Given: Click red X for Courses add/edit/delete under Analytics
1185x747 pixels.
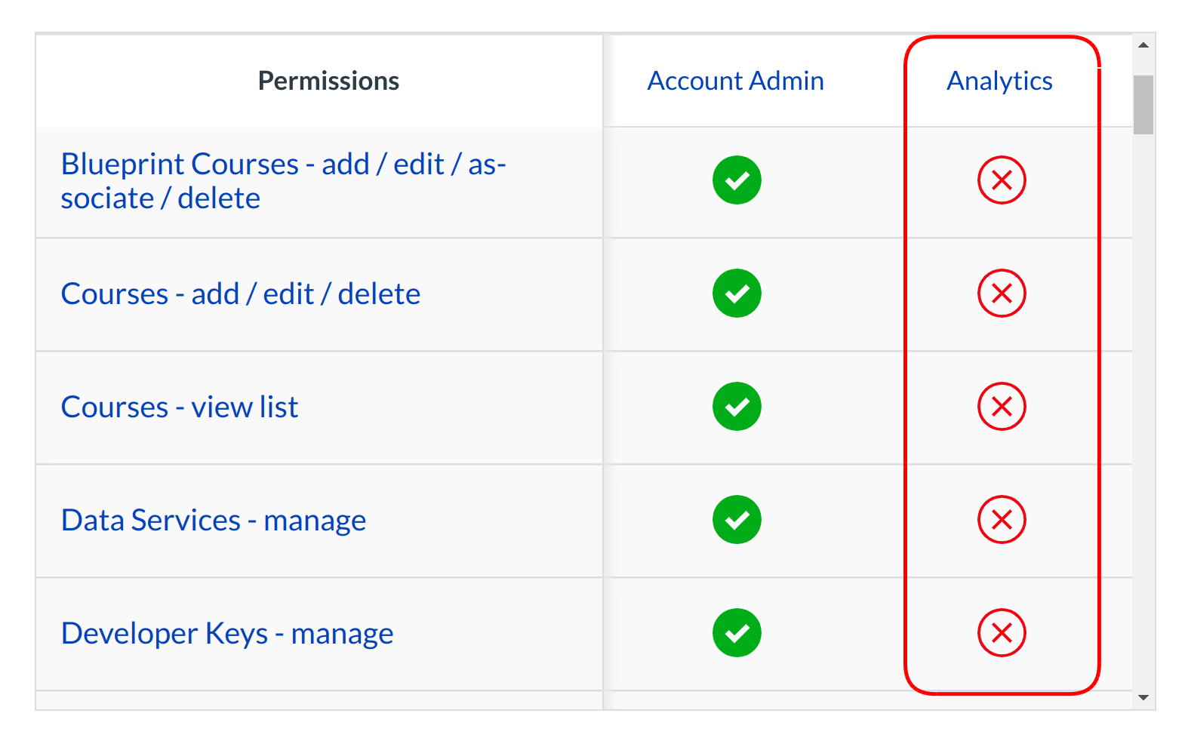Looking at the screenshot, I should 1002,294.
